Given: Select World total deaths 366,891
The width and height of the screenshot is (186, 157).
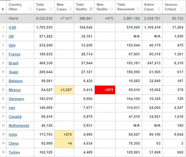Looking at the screenshot, I should [x=86, y=19].
